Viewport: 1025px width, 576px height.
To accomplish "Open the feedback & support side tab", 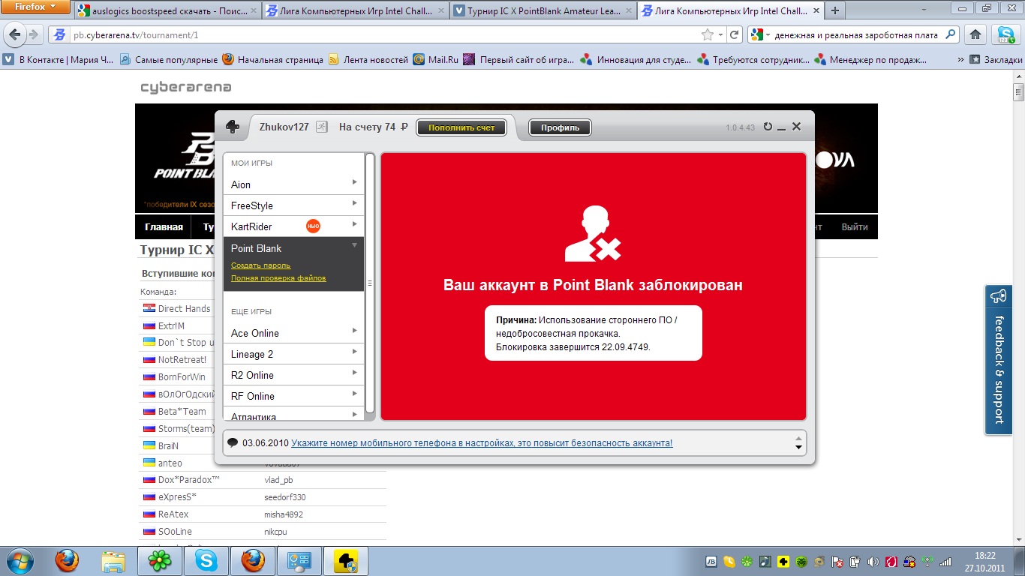I will pos(999,360).
